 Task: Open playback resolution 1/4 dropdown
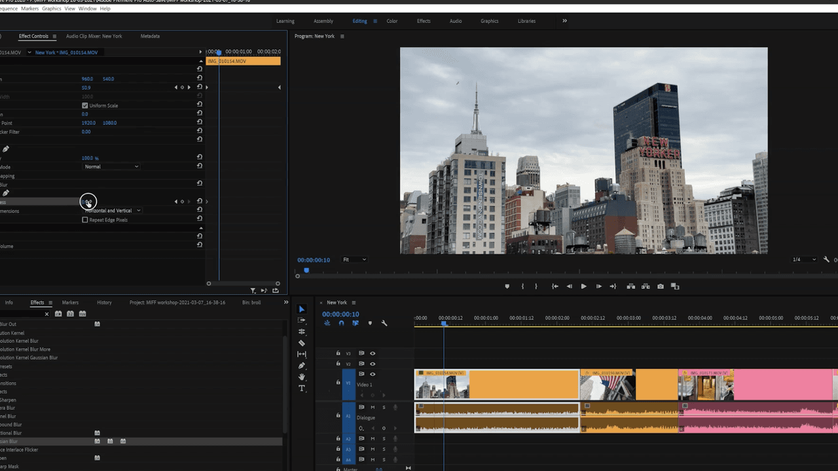click(x=804, y=260)
